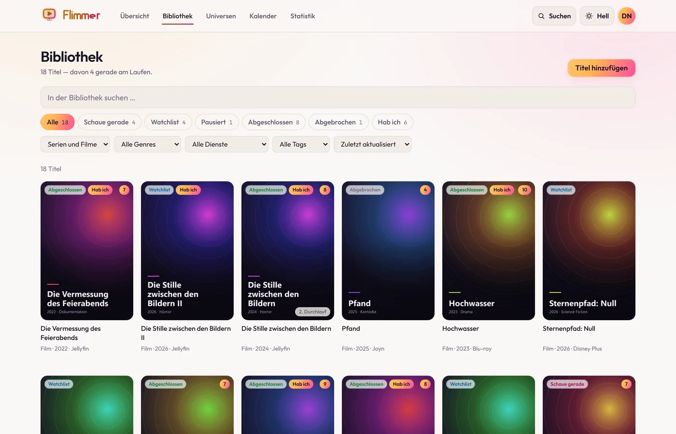676x434 pixels.
Task: Click the Hochwasser title link below poster
Action: tap(461, 328)
